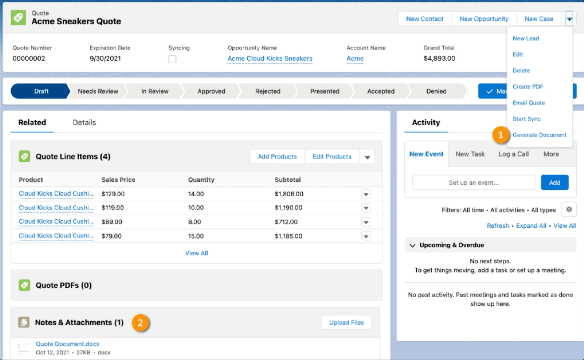
Task: Choose Create PDF from the dropdown menu
Action: click(527, 87)
